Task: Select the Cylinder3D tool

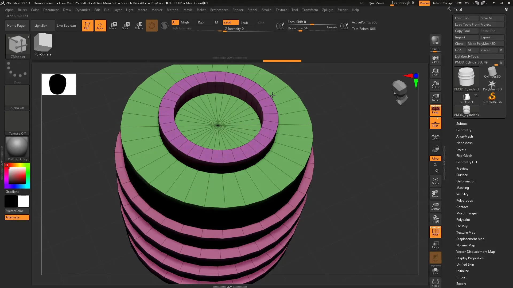Action: tap(492, 73)
